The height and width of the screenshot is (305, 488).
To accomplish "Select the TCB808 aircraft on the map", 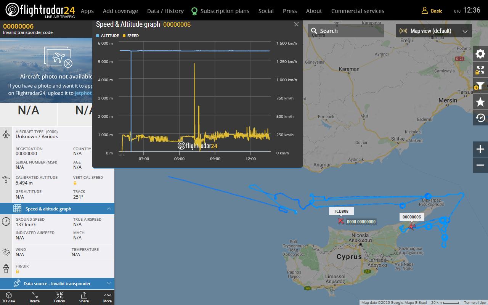I will click(x=340, y=221).
